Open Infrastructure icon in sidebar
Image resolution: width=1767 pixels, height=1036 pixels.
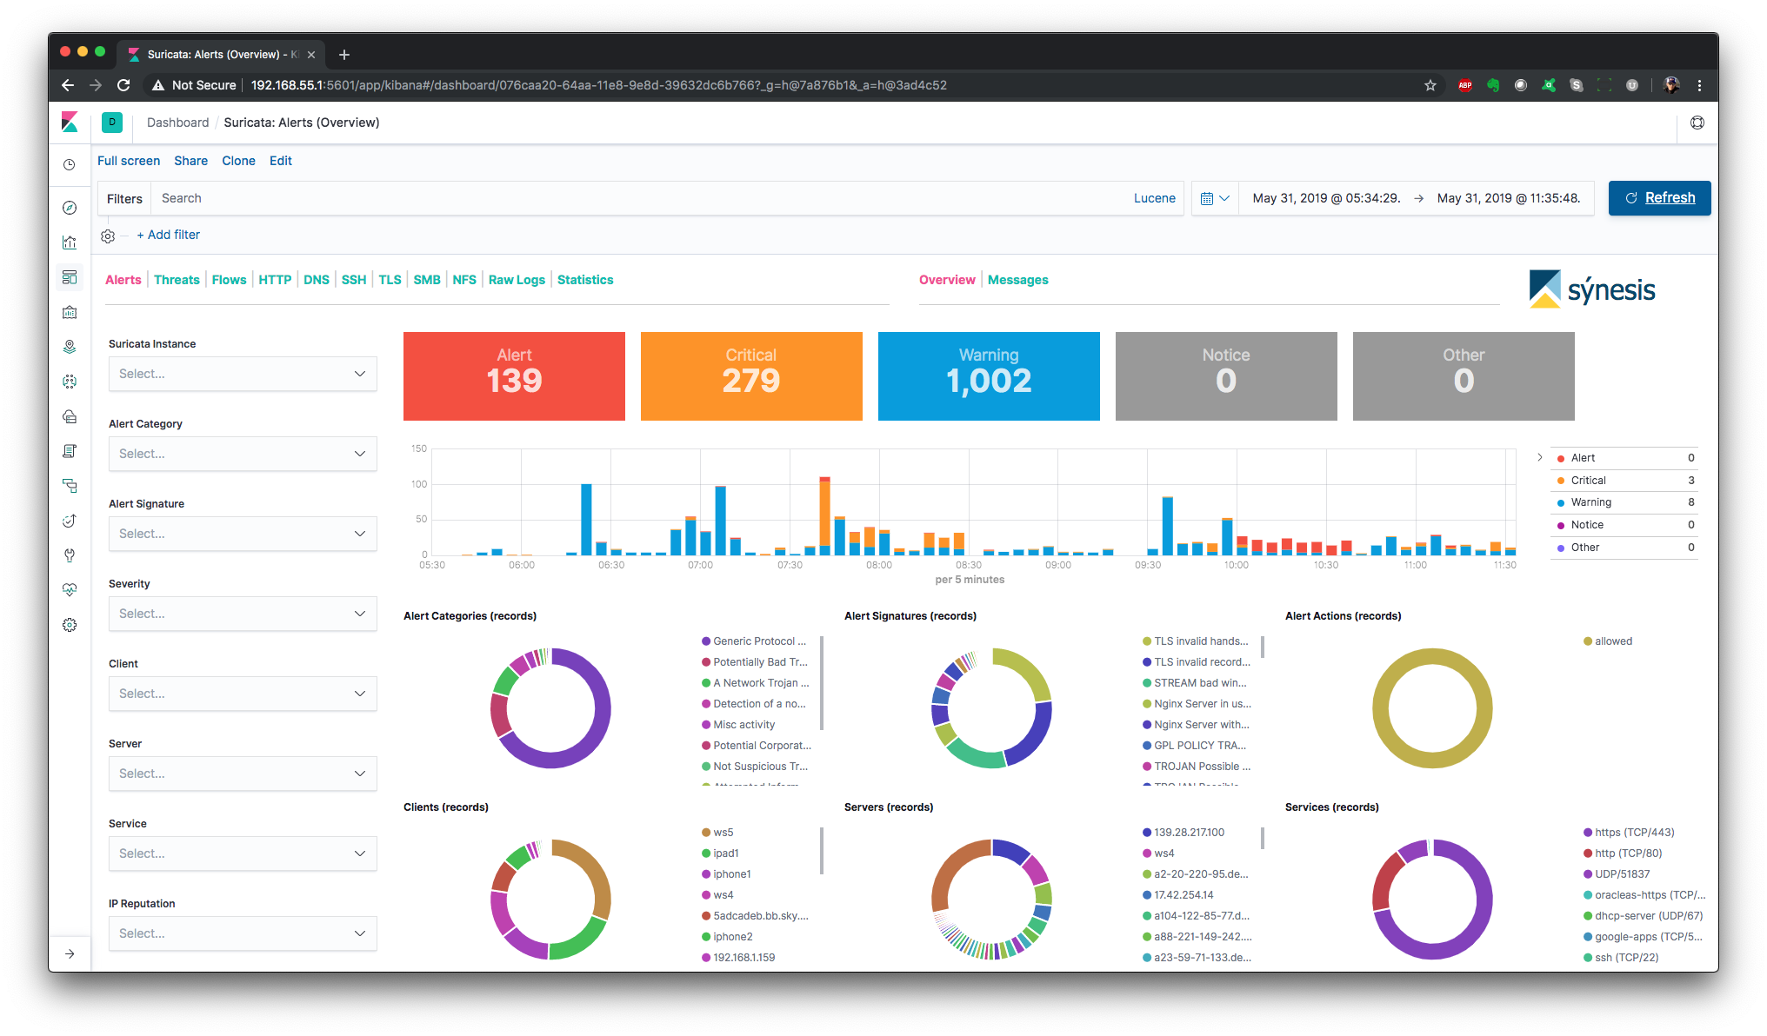(x=70, y=416)
